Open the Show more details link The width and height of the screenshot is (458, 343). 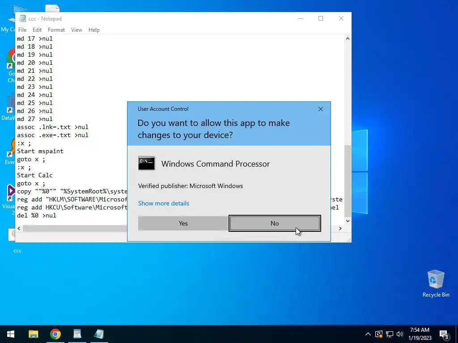point(164,203)
